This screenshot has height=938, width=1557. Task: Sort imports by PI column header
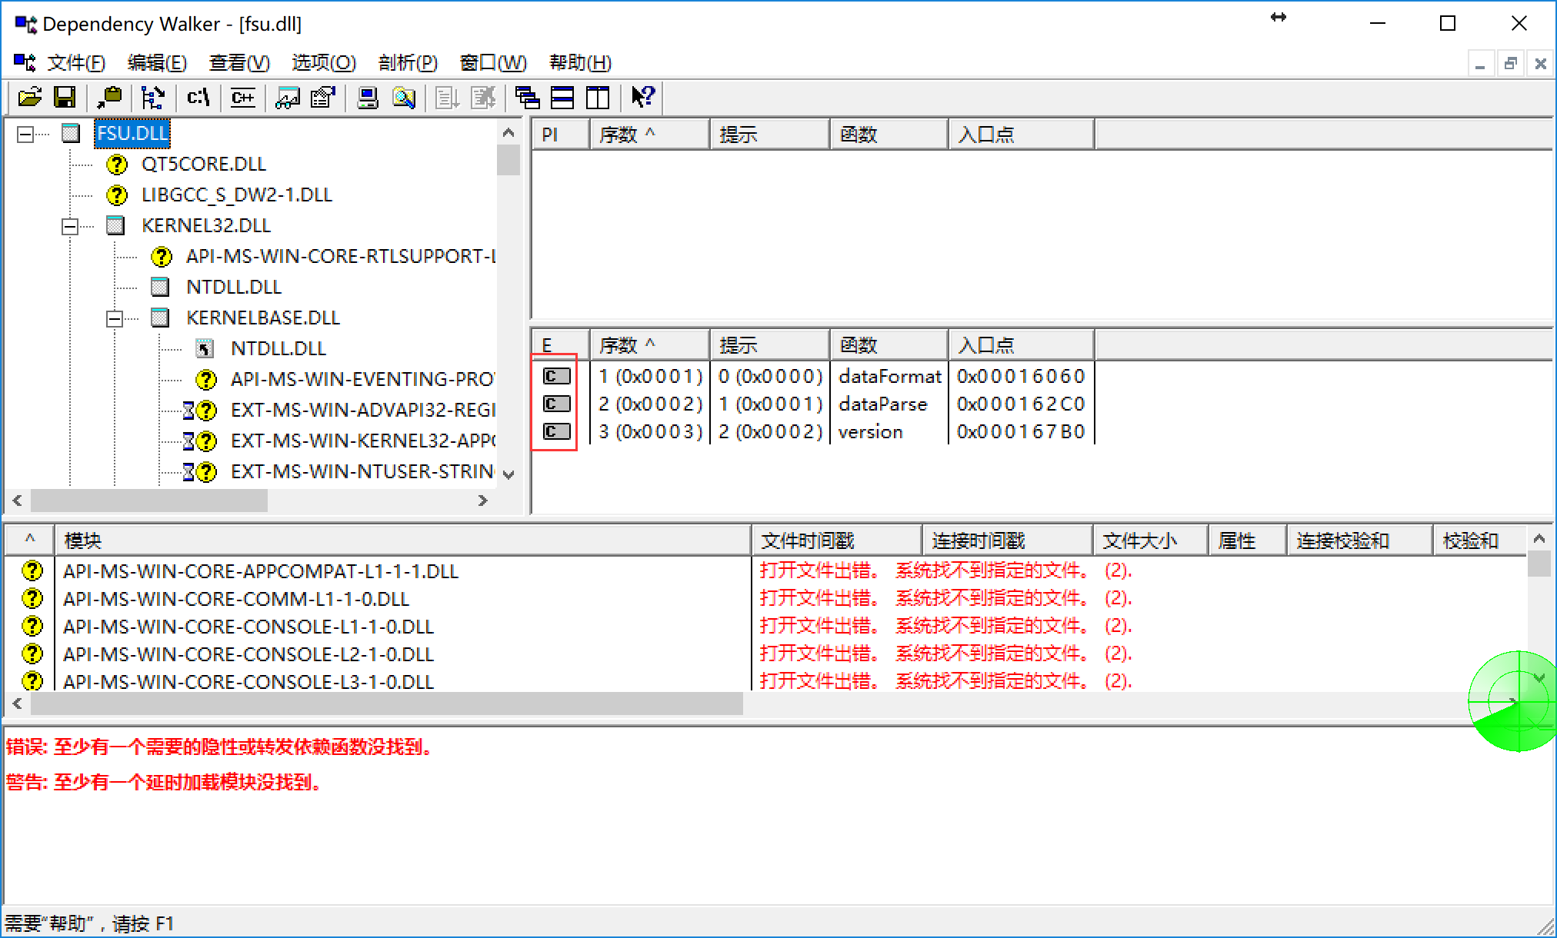point(561,135)
